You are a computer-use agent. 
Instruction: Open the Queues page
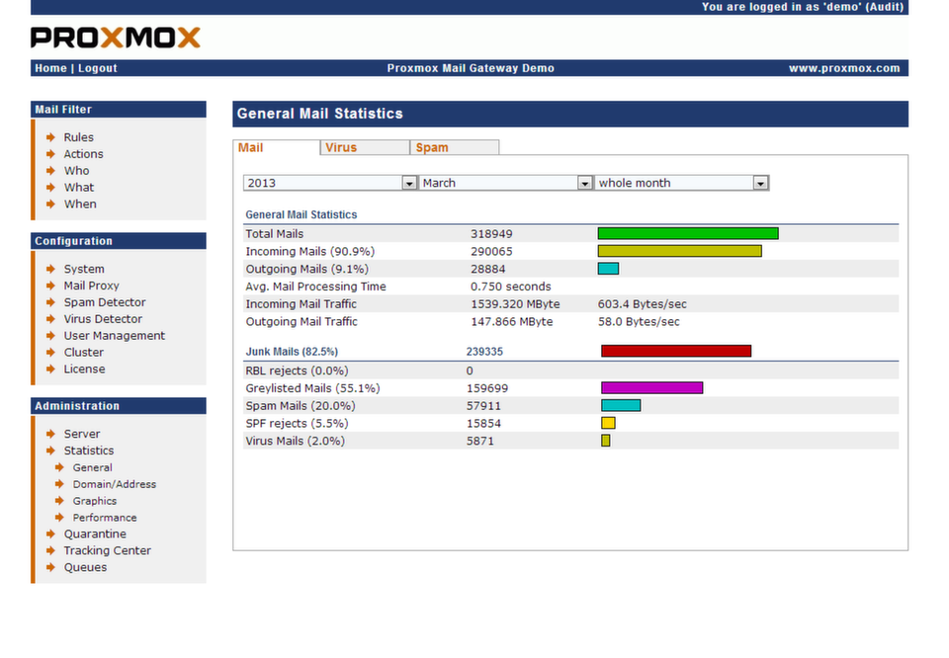coord(85,567)
